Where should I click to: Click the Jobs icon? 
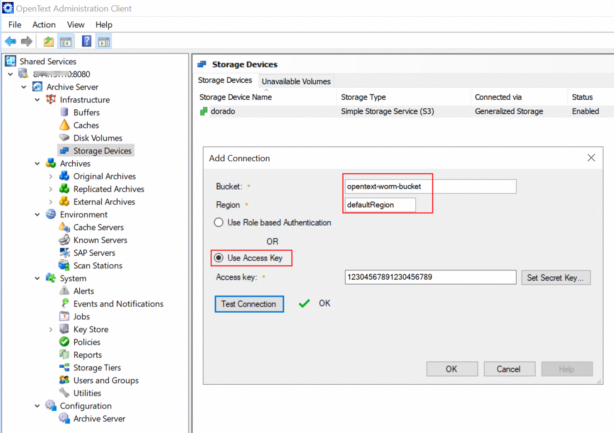point(64,316)
